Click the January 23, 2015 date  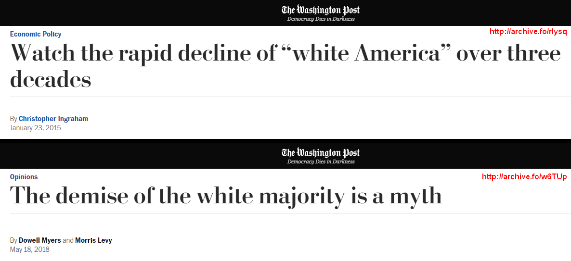click(x=36, y=128)
